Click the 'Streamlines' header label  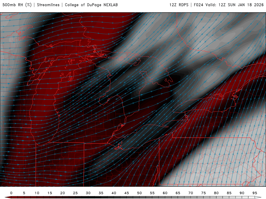(48, 5)
